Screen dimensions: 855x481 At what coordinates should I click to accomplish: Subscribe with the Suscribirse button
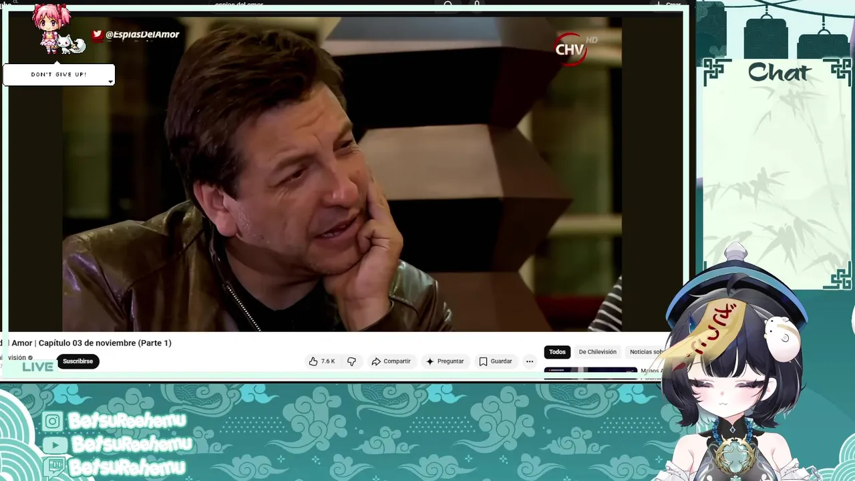tap(77, 361)
